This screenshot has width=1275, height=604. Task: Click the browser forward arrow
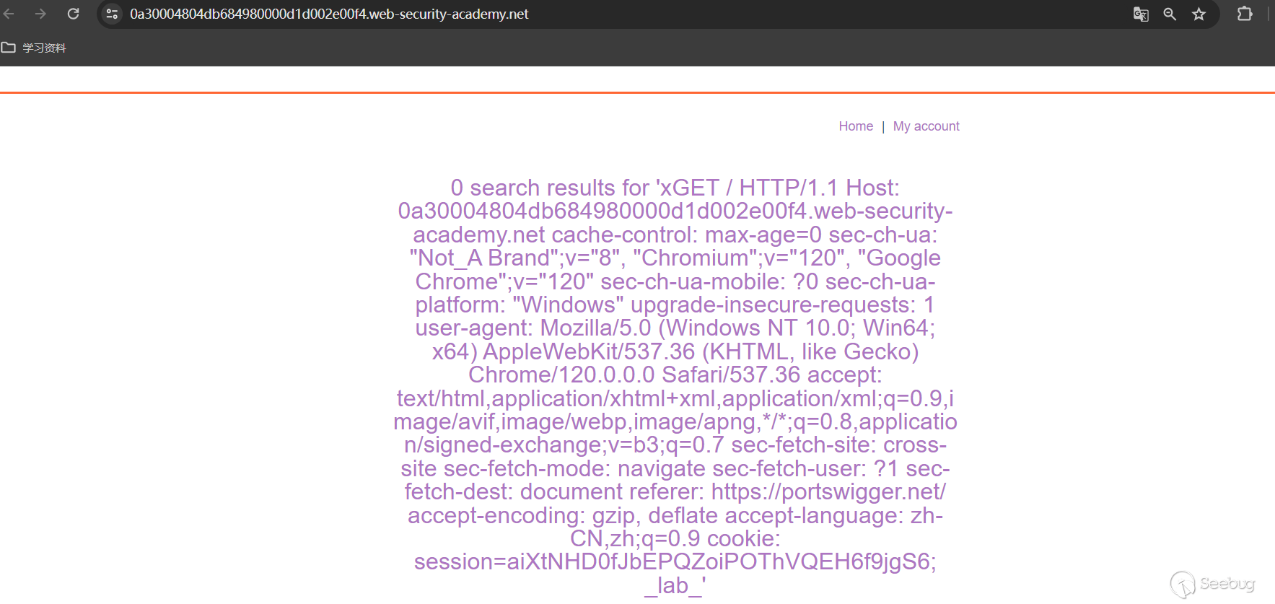coord(41,14)
